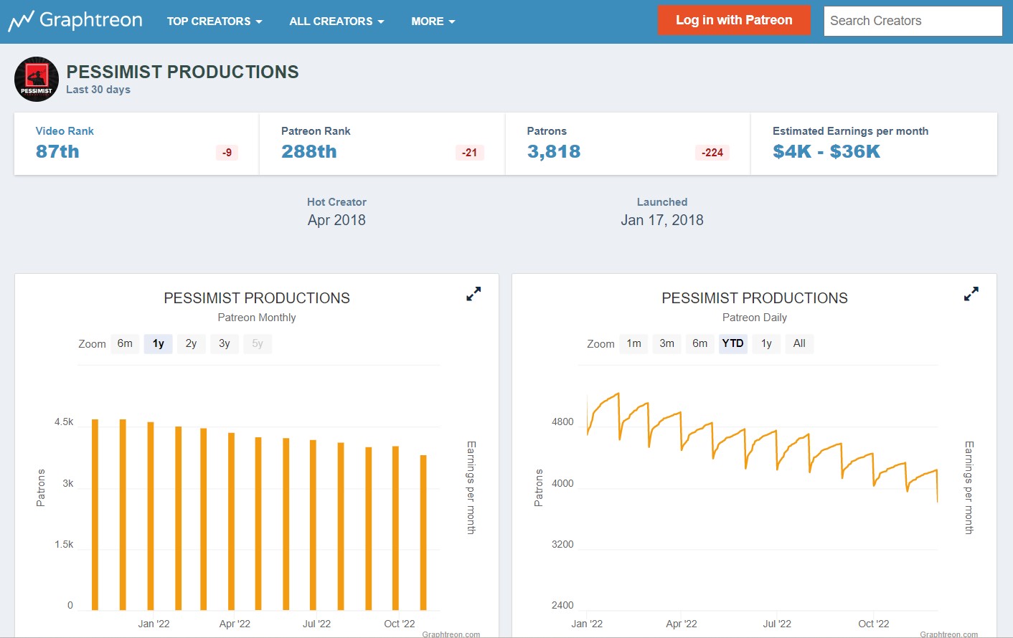Set monthly chart zoom to 2y
This screenshot has height=638, width=1013.
pyautogui.click(x=191, y=343)
